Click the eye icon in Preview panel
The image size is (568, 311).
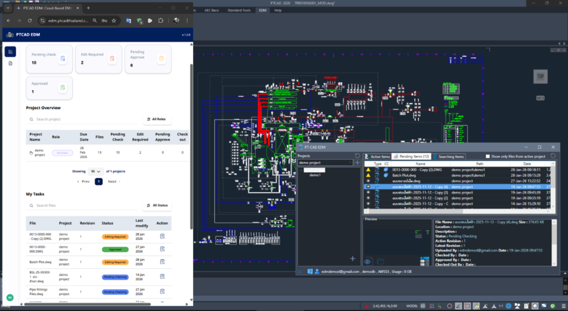(x=368, y=261)
